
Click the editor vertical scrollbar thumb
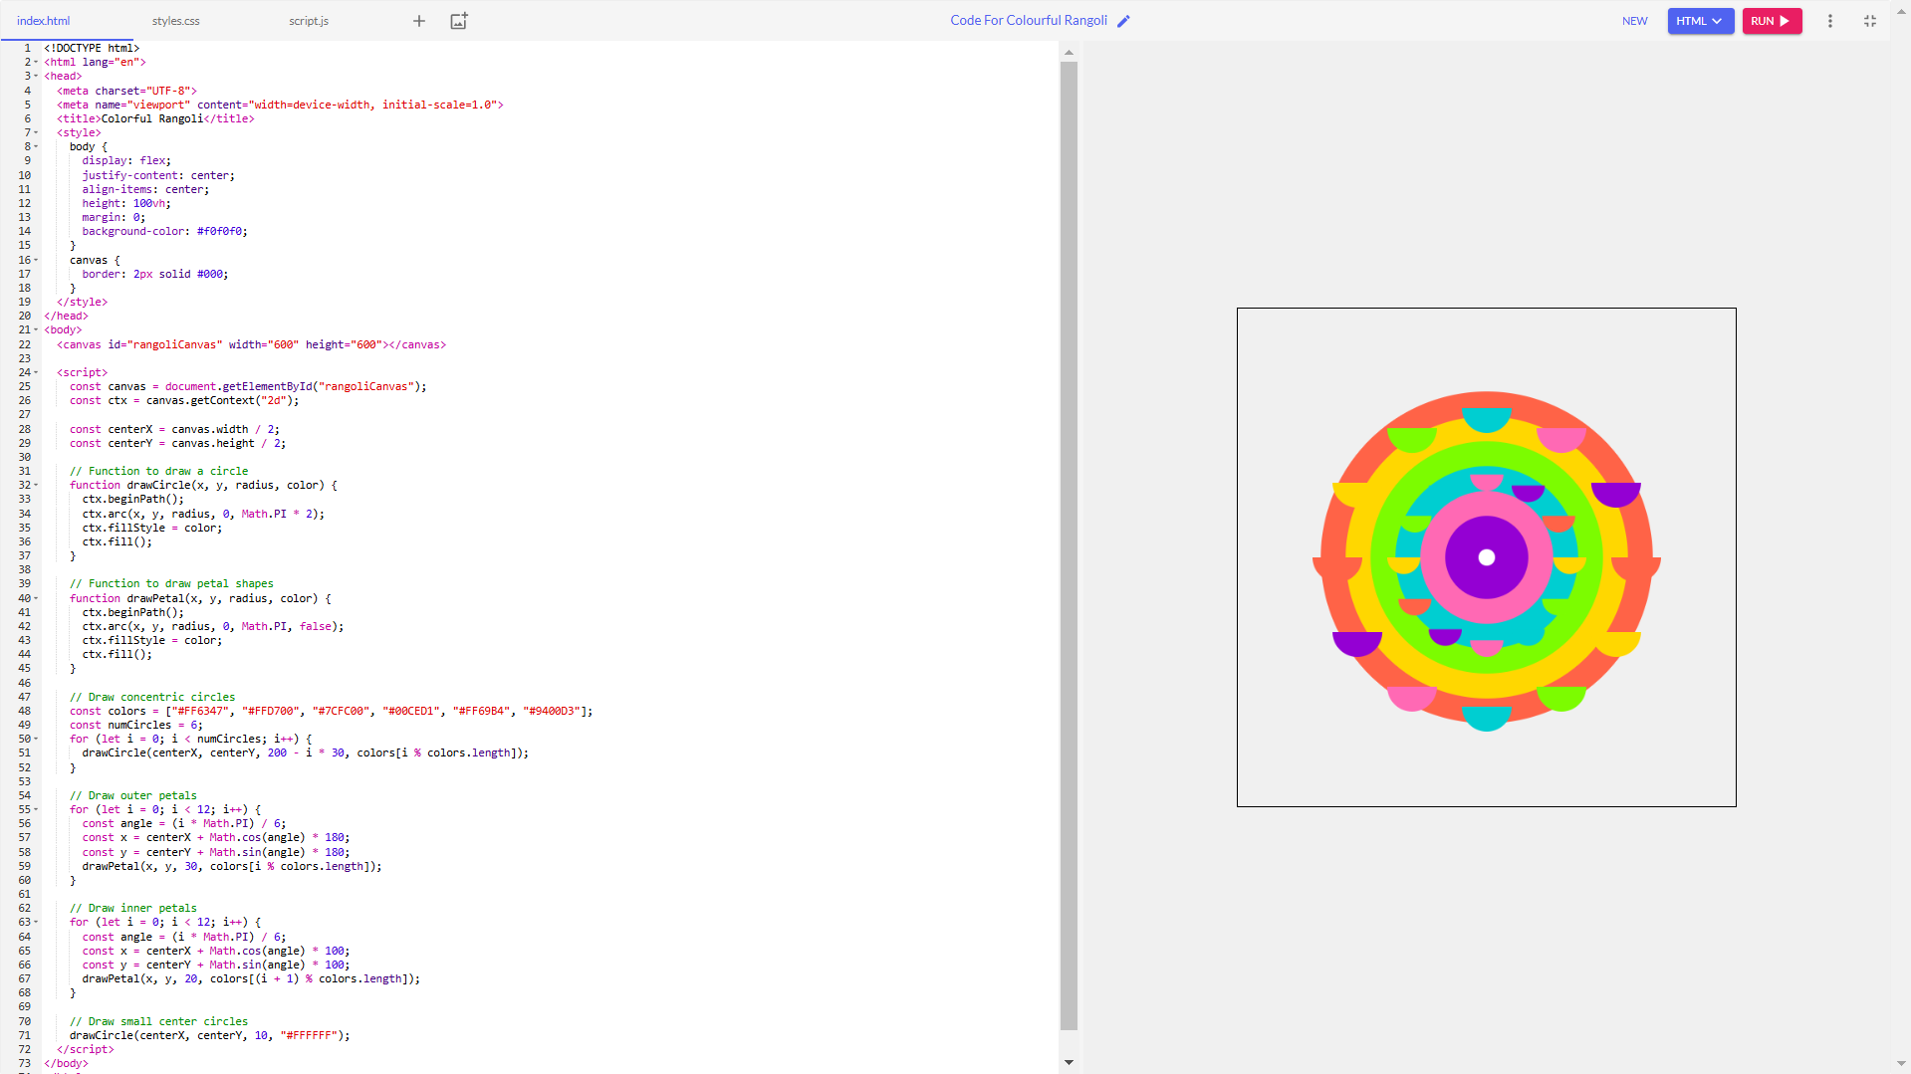1069,545
